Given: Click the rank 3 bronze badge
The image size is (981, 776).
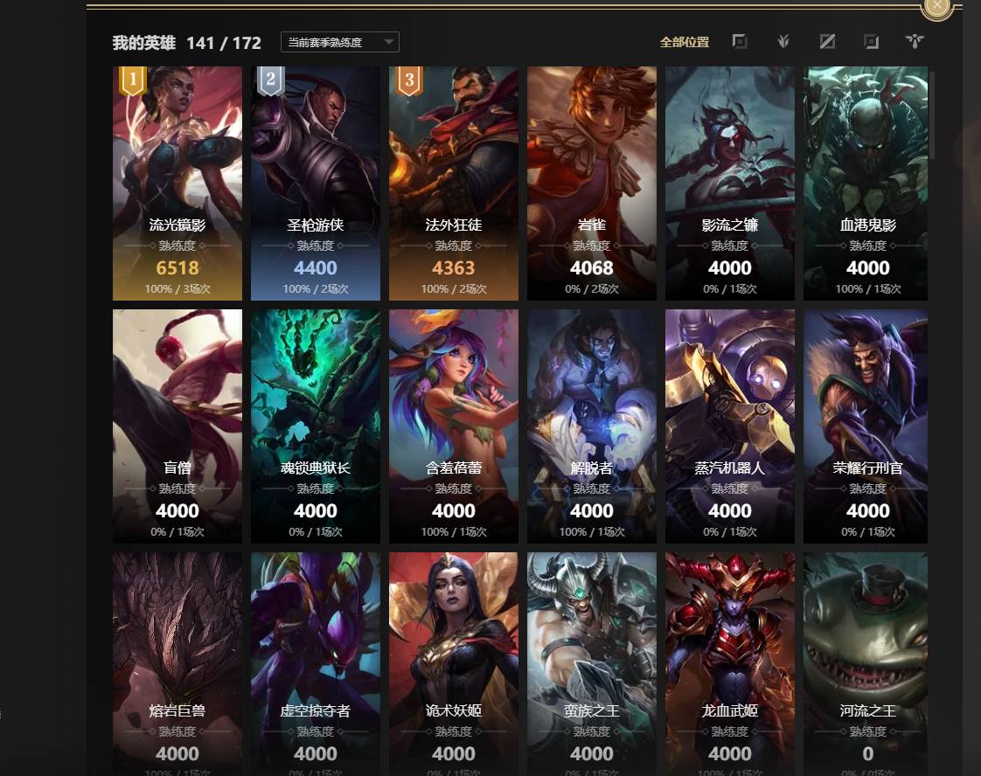Looking at the screenshot, I should [x=409, y=80].
